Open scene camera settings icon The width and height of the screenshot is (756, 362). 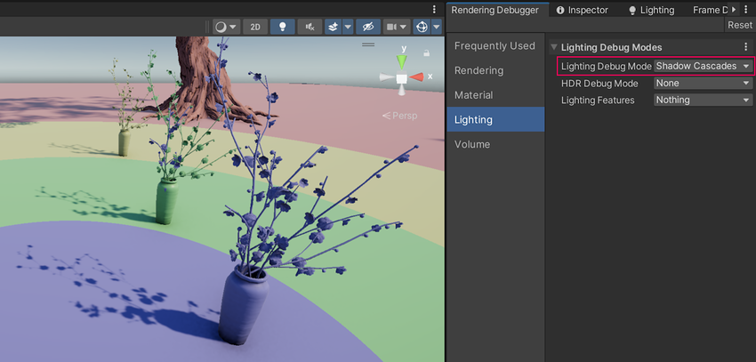pyautogui.click(x=391, y=27)
